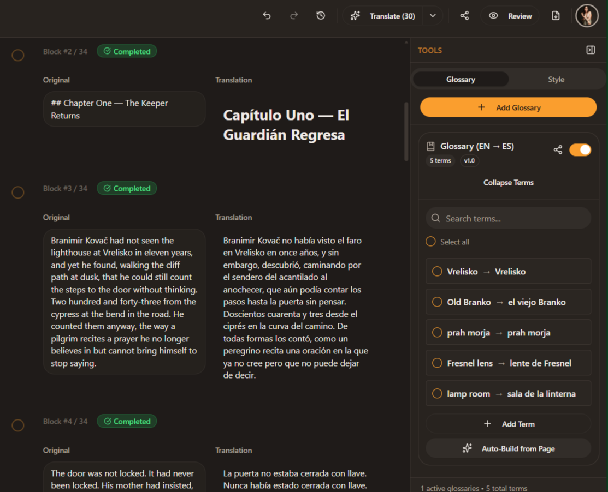Image resolution: width=608 pixels, height=492 pixels.
Task: Click '1 active glossaries • 5 total terms' status
Action: [474, 488]
